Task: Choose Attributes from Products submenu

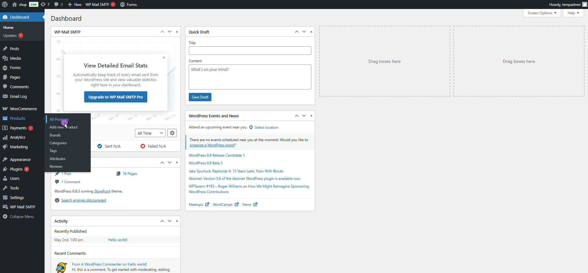Action: click(x=58, y=159)
